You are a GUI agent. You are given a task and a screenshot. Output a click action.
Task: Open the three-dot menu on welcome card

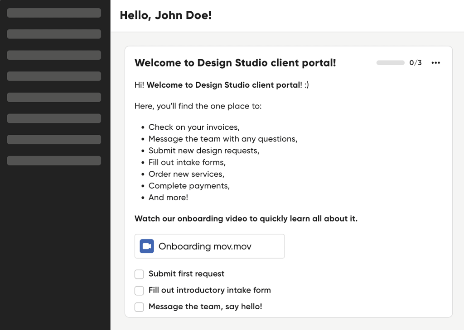coord(435,62)
